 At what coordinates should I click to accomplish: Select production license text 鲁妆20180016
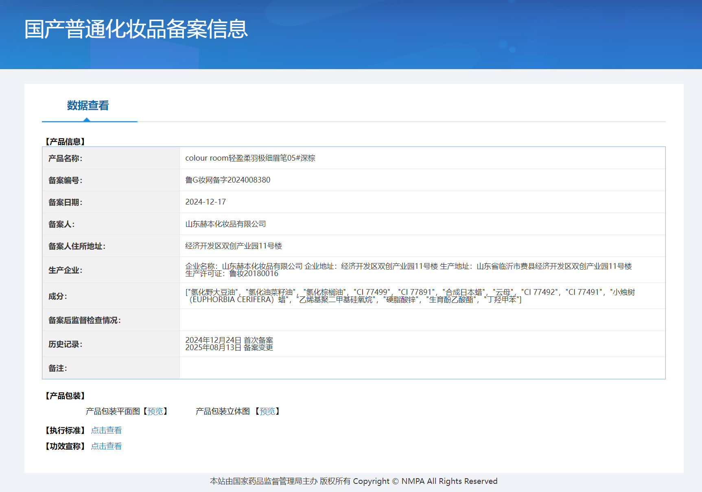pyautogui.click(x=254, y=274)
